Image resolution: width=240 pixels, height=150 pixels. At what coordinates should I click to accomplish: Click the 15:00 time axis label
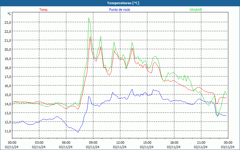147,143
